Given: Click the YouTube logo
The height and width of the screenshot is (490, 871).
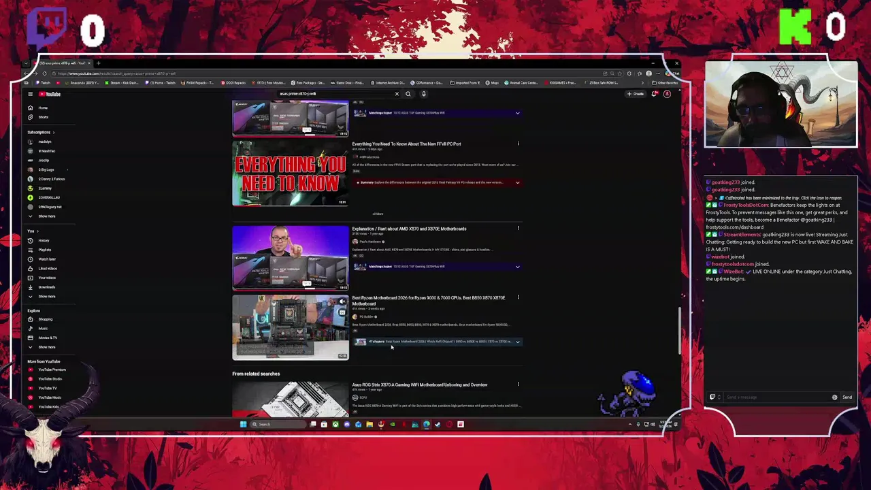Looking at the screenshot, I should (50, 94).
